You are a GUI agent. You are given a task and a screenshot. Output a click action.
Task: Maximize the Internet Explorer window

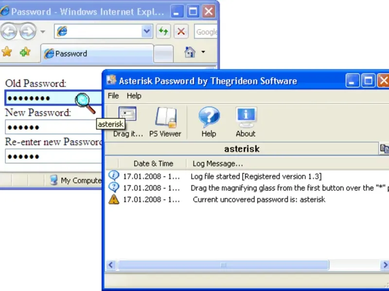(x=193, y=11)
